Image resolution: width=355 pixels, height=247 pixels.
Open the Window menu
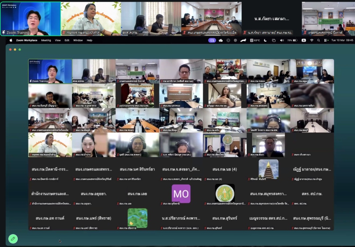[78, 40]
